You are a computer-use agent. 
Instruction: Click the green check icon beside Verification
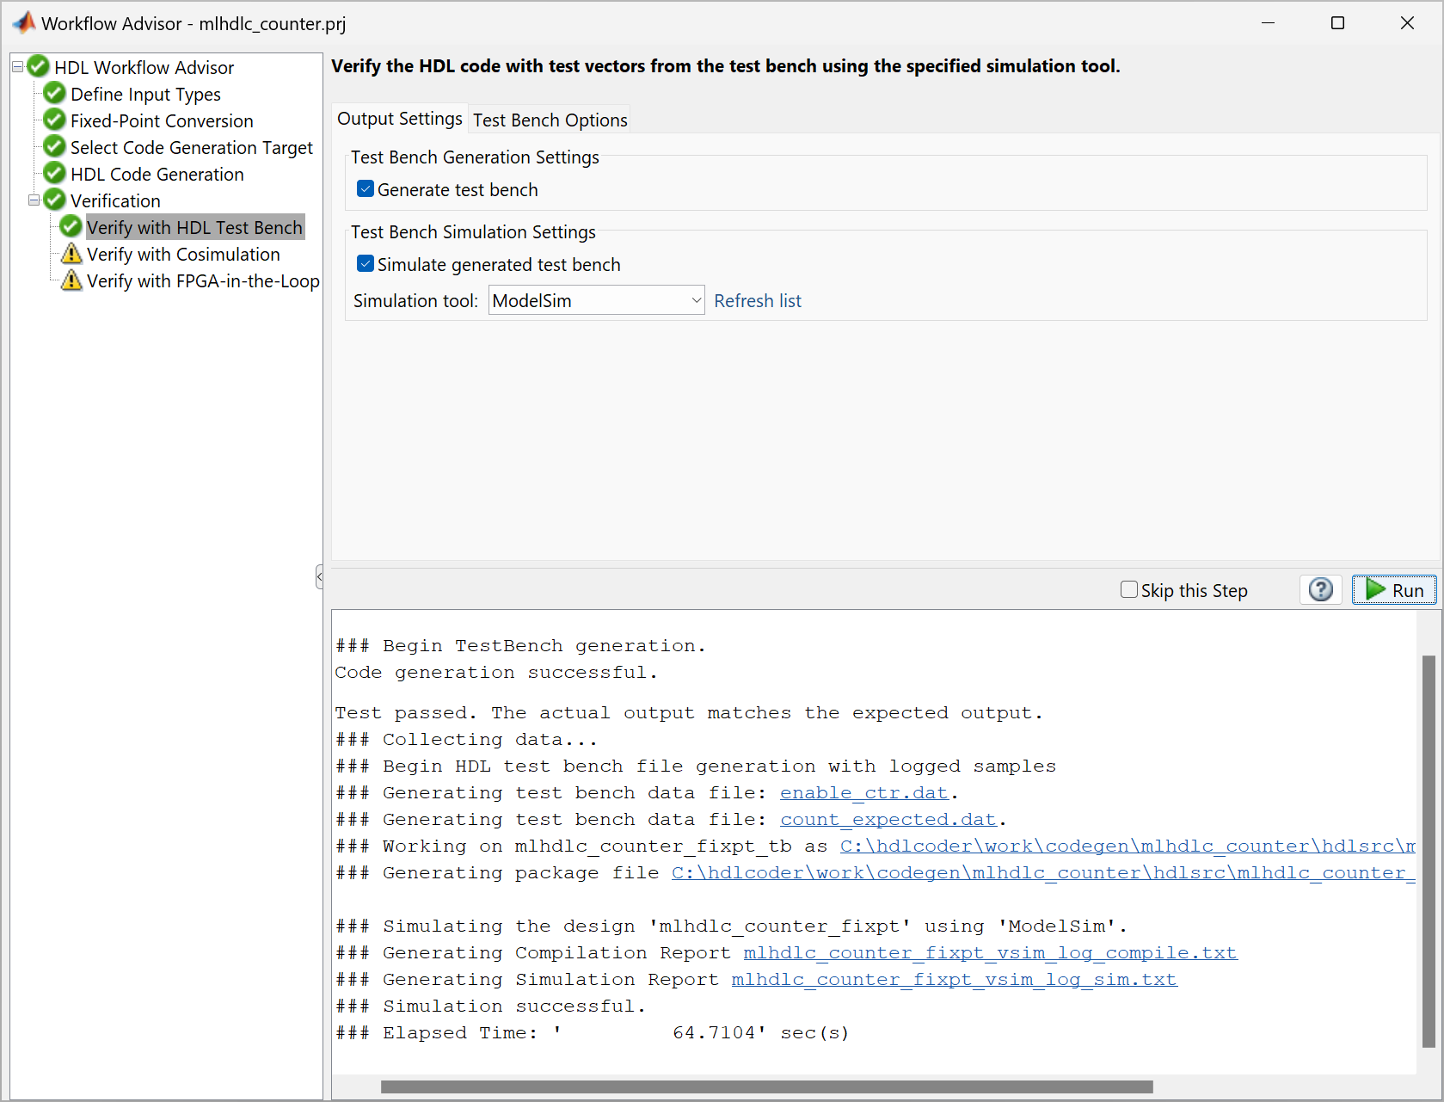(x=53, y=200)
